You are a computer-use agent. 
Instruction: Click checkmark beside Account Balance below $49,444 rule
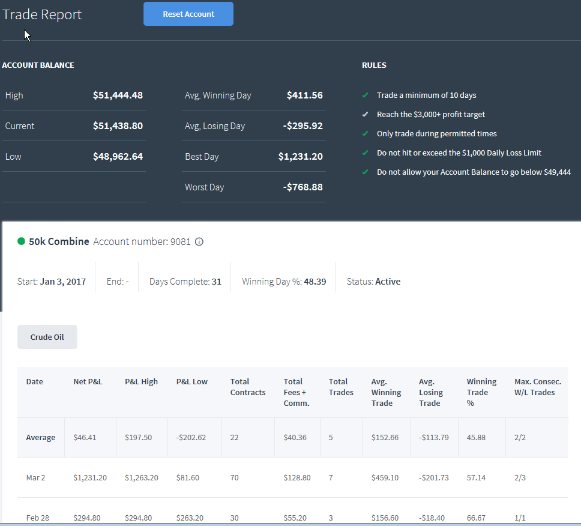365,172
